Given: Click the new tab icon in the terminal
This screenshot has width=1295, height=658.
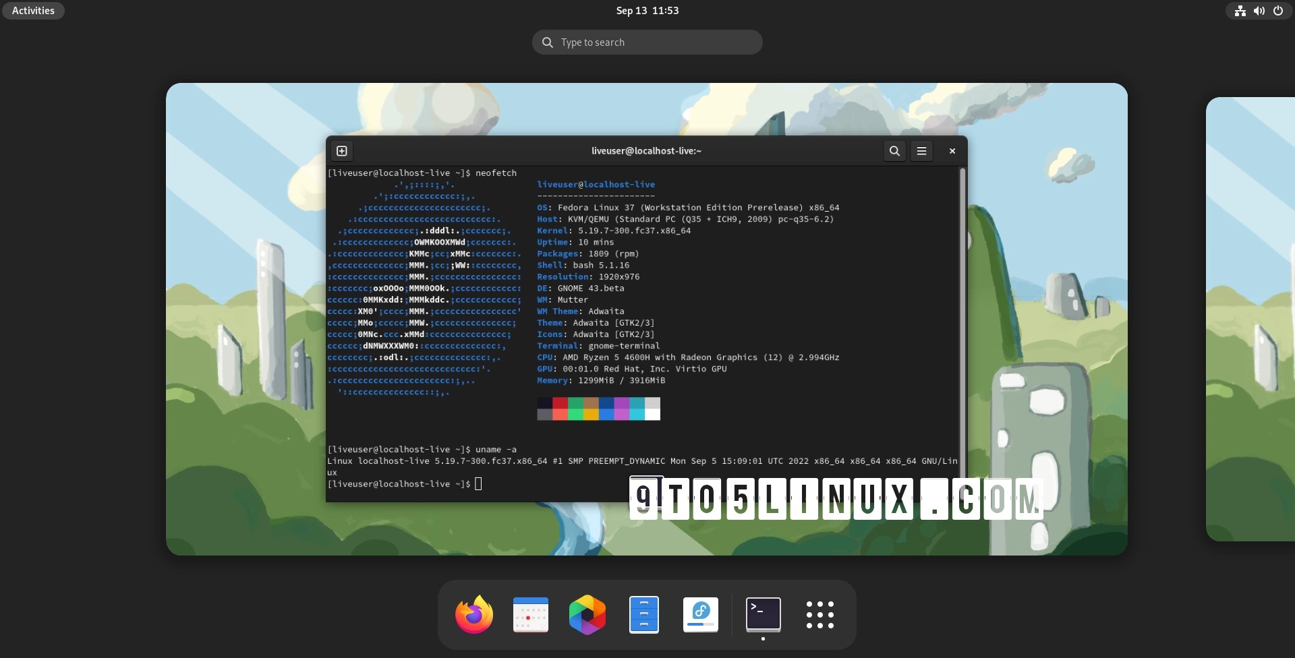Looking at the screenshot, I should [x=341, y=150].
